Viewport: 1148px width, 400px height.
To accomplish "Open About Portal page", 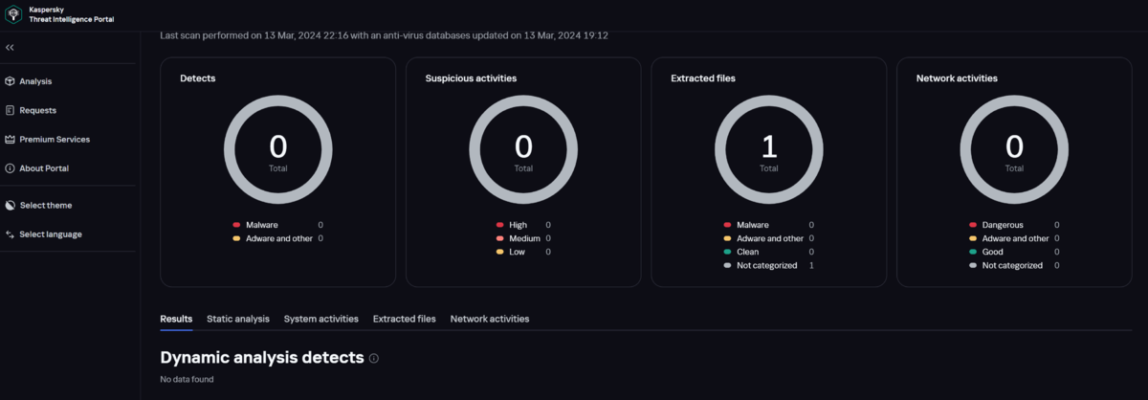I will (x=44, y=168).
